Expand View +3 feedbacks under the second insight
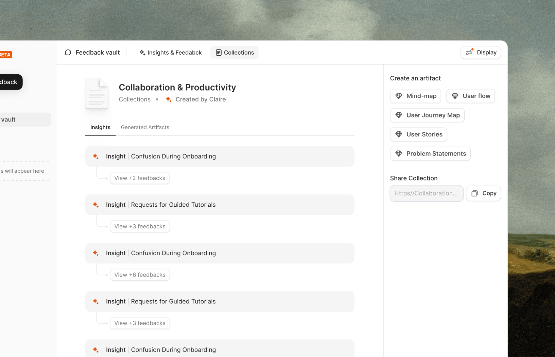The height and width of the screenshot is (357, 555). click(140, 226)
